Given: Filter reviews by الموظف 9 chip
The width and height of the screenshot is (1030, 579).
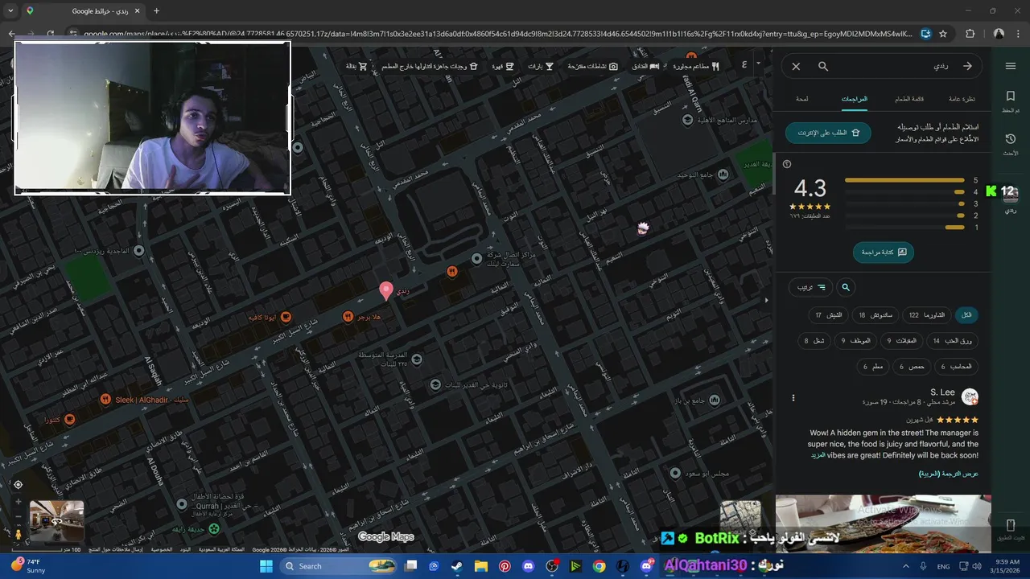Looking at the screenshot, I should click(x=856, y=341).
